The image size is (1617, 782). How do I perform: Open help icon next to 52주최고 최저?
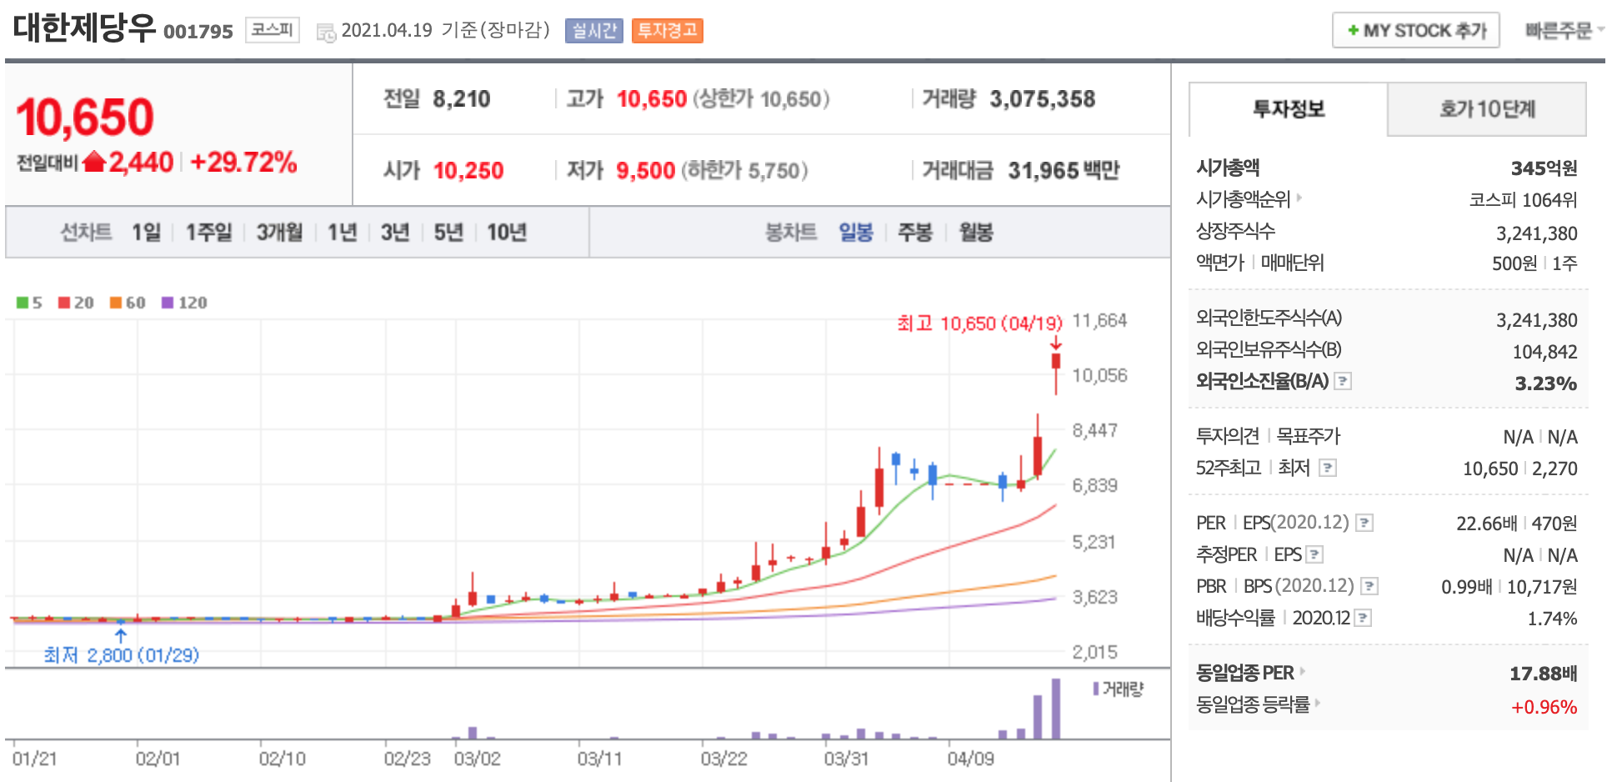click(x=1328, y=468)
